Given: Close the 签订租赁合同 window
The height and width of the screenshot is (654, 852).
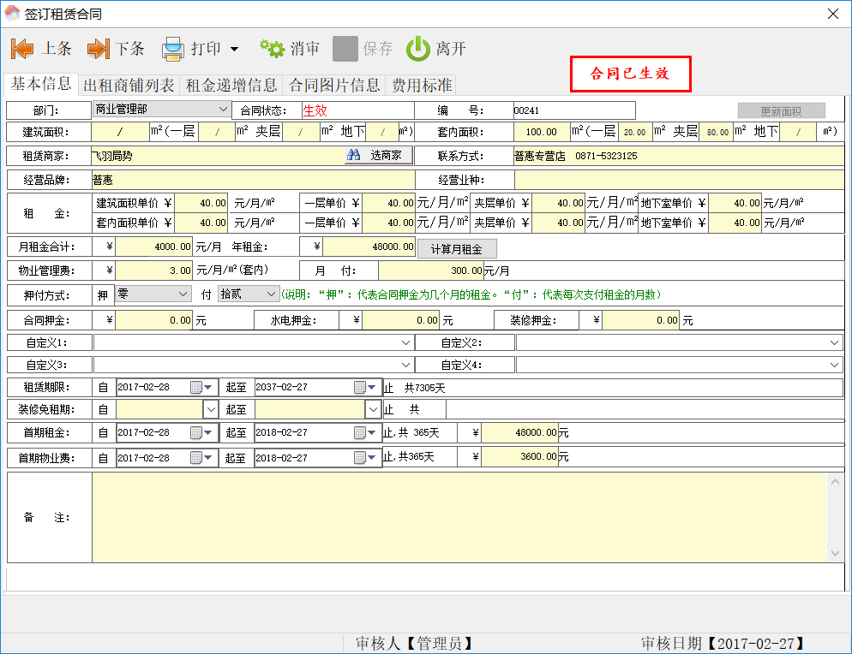Looking at the screenshot, I should [833, 14].
